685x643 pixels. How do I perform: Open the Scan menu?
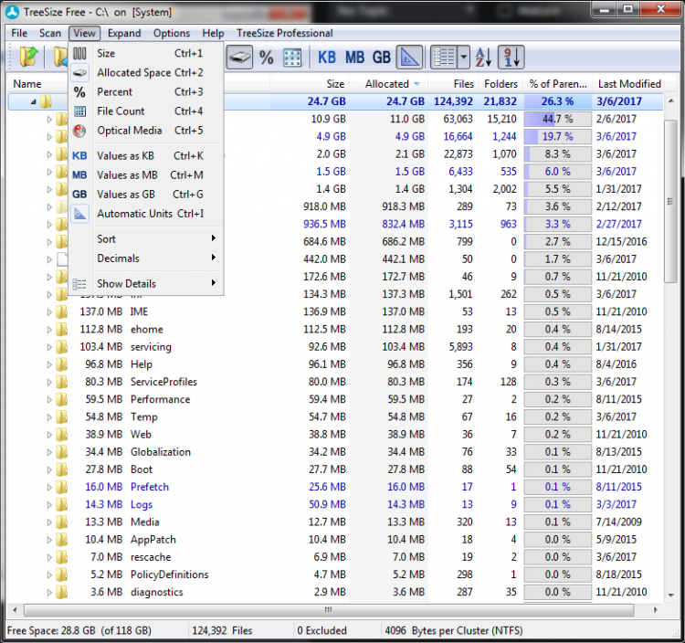click(50, 33)
